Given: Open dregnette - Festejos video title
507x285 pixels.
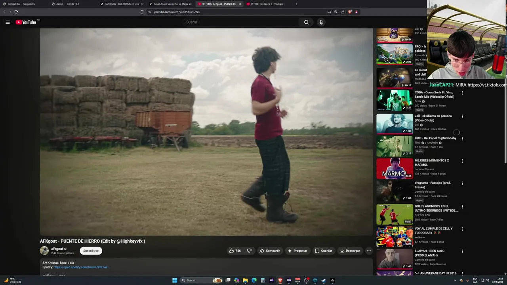Looking at the screenshot, I should pos(433,184).
